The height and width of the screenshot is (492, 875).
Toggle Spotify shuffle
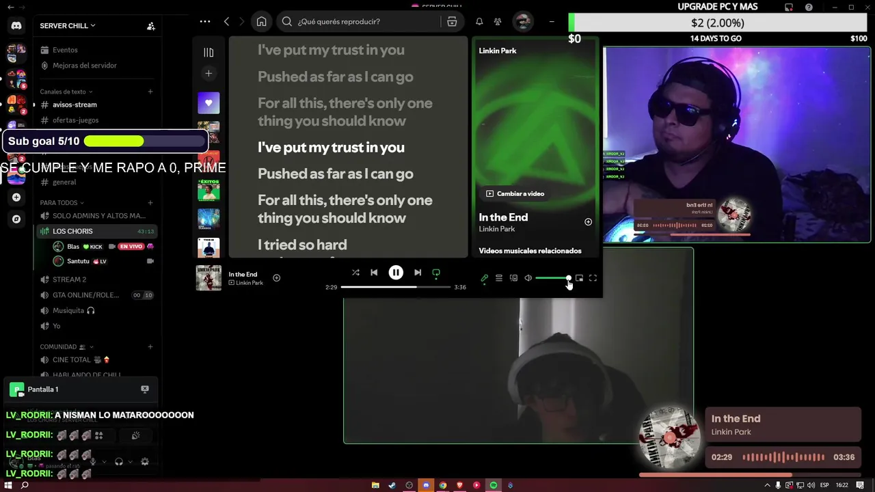tap(355, 272)
